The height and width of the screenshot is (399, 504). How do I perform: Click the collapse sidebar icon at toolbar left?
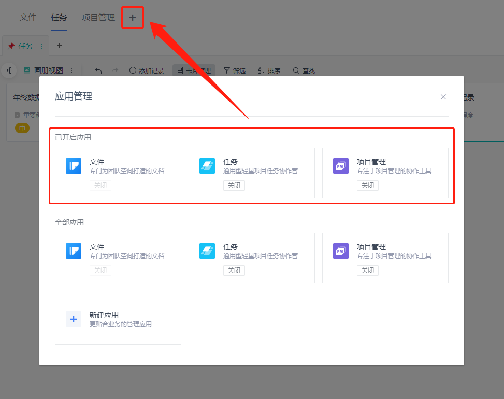pyautogui.click(x=9, y=70)
